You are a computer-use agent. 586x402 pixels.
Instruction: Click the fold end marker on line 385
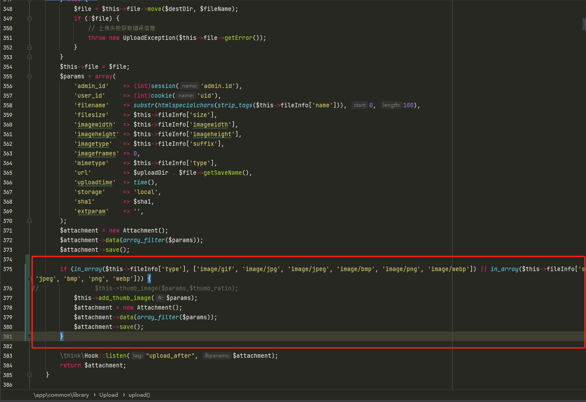coord(29,375)
